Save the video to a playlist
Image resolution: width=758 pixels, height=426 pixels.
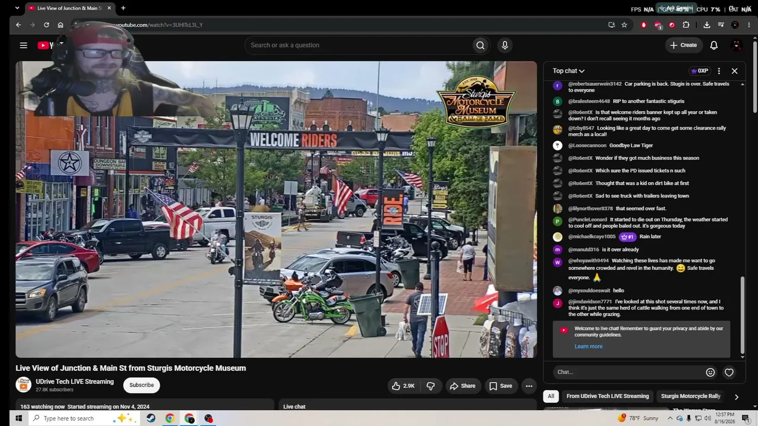click(500, 386)
